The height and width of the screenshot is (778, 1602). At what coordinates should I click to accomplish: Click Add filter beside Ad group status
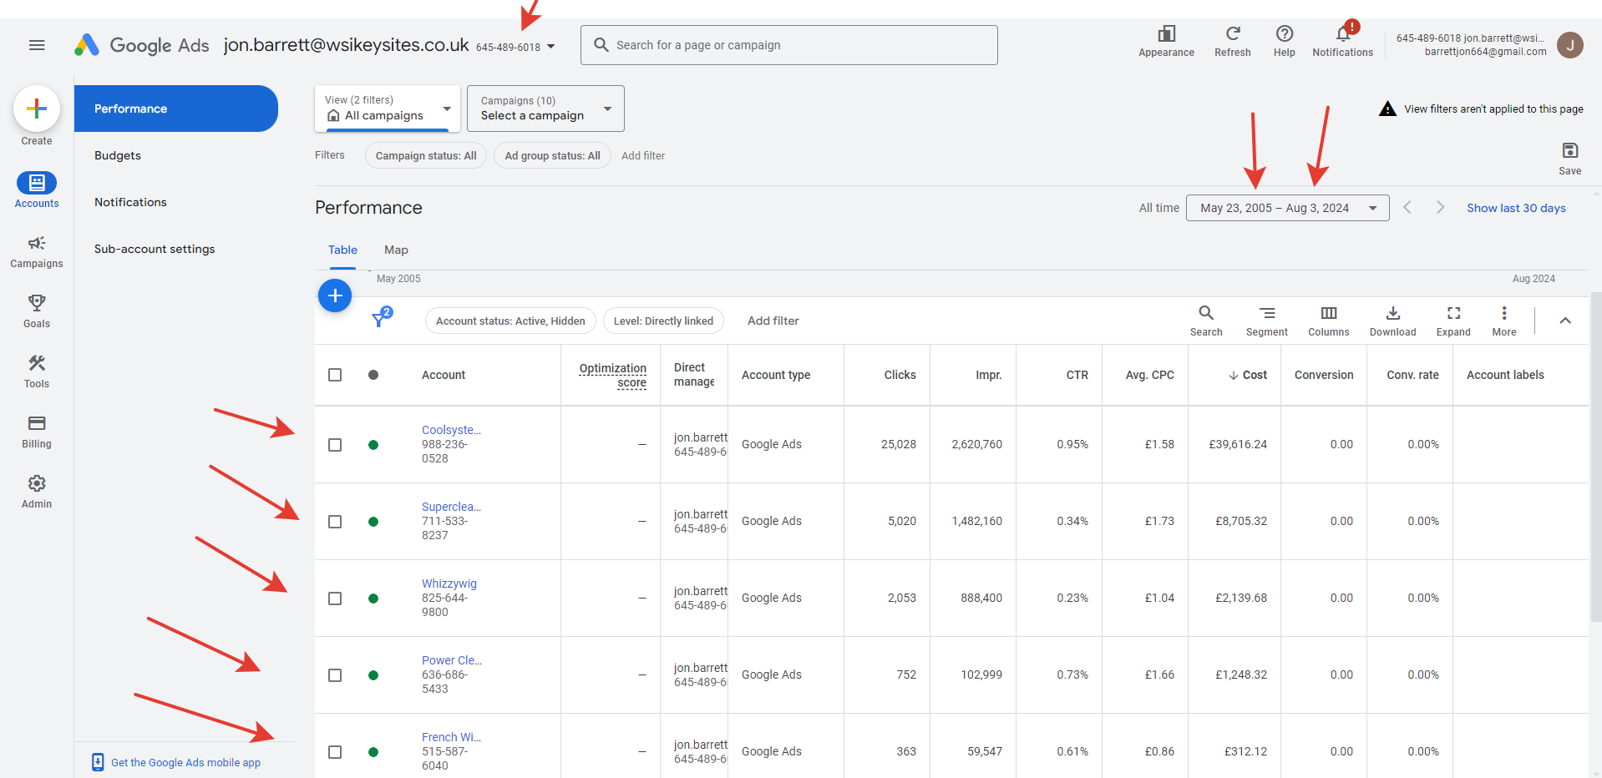pos(643,156)
